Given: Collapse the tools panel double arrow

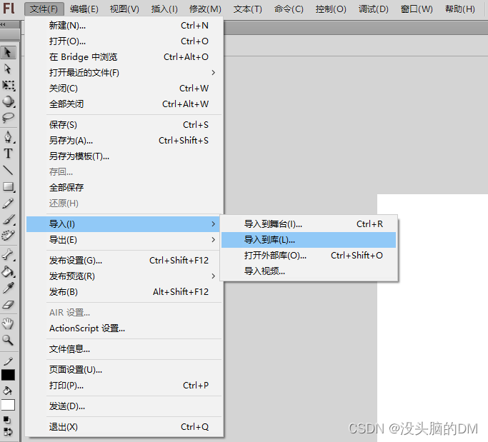Looking at the screenshot, I should tap(3, 24).
